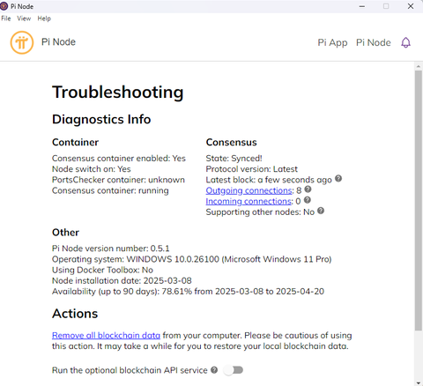Click the vertical scrollbar thumb
The height and width of the screenshot is (386, 423).
pos(419,200)
